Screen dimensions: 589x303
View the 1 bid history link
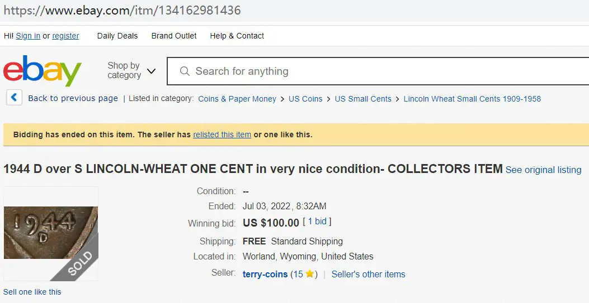[x=317, y=222]
